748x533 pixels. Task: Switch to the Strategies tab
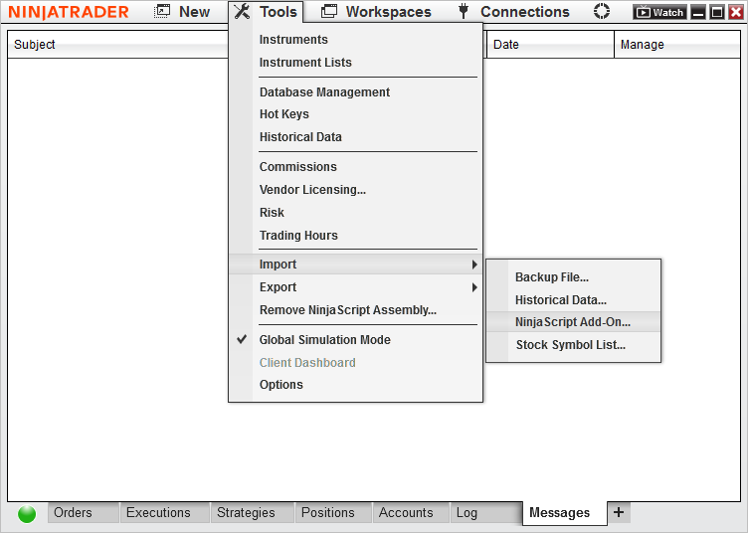pos(252,512)
